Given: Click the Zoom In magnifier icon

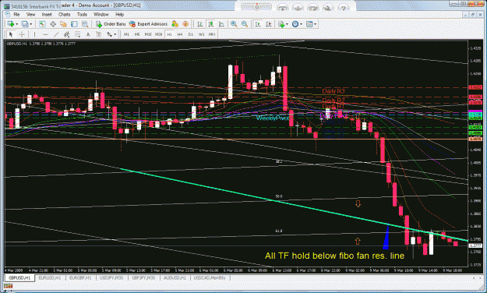Looking at the screenshot, I should pyautogui.click(x=234, y=24).
